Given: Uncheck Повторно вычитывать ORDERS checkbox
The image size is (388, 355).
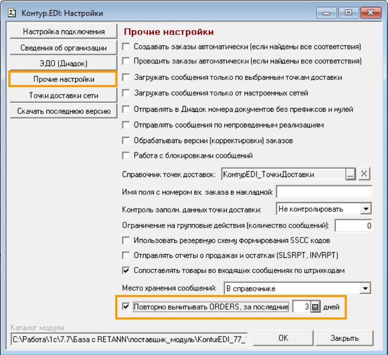Looking at the screenshot, I should tap(126, 306).
